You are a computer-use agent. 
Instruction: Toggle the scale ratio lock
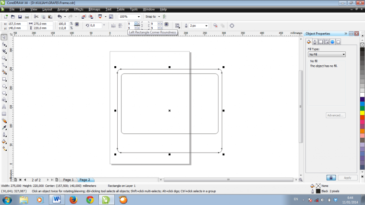(77, 24)
